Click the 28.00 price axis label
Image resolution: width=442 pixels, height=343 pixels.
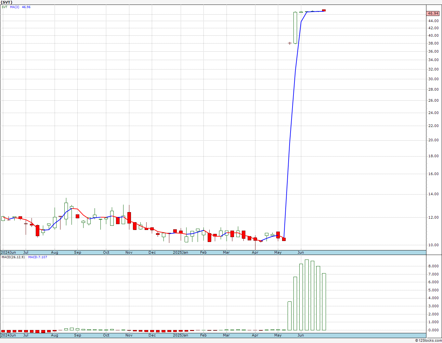[433, 89]
